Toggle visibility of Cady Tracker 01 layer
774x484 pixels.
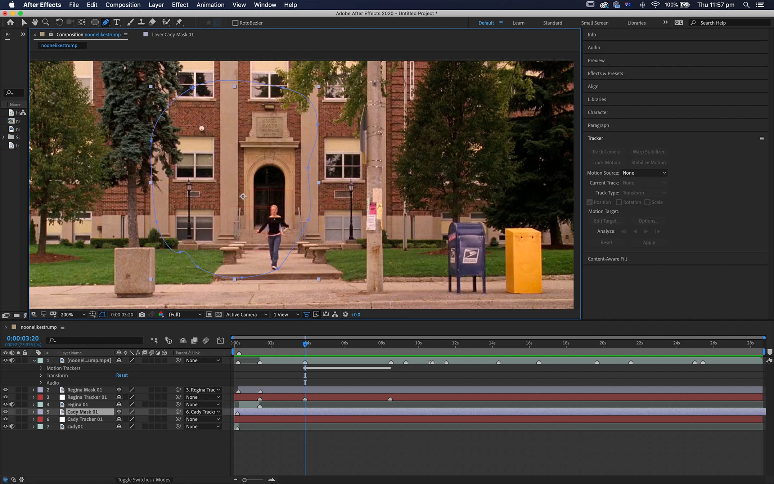pos(5,419)
